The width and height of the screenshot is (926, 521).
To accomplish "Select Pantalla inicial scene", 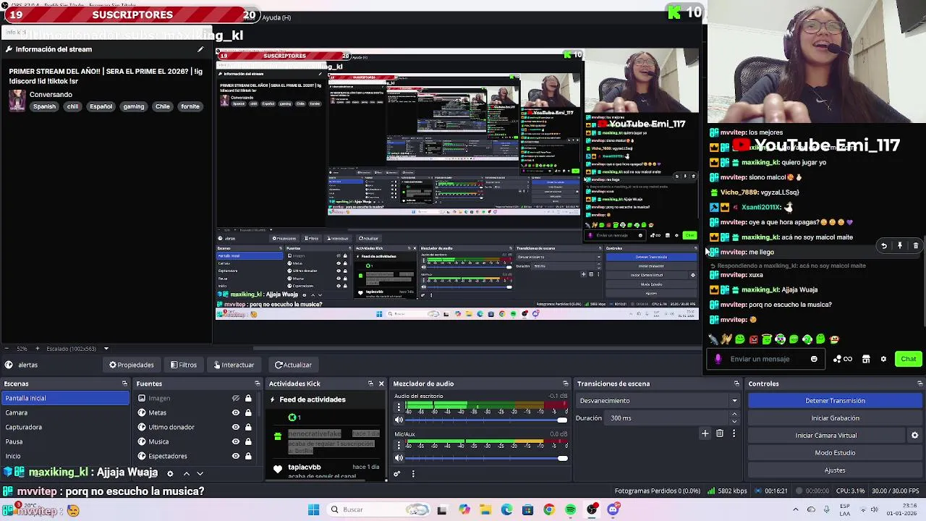I will [x=65, y=398].
